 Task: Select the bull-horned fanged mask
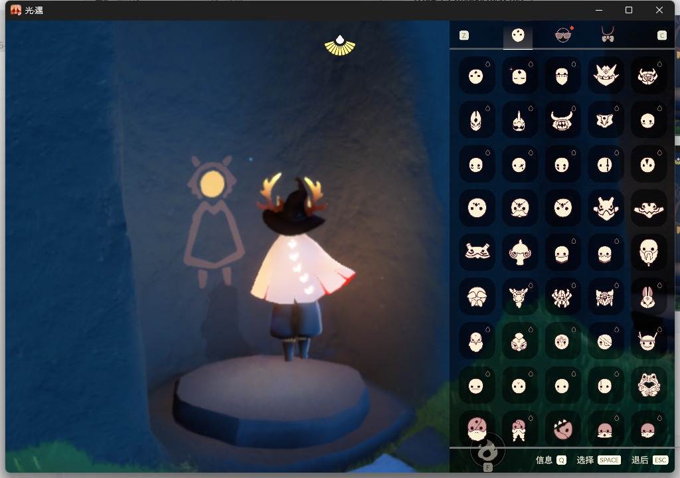point(562,121)
